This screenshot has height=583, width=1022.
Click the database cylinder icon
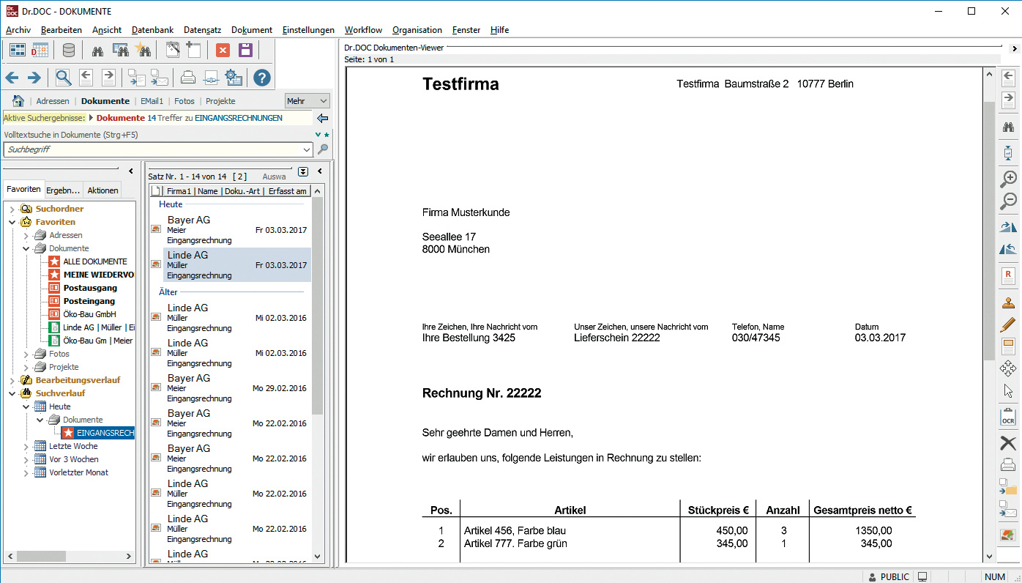coord(68,50)
